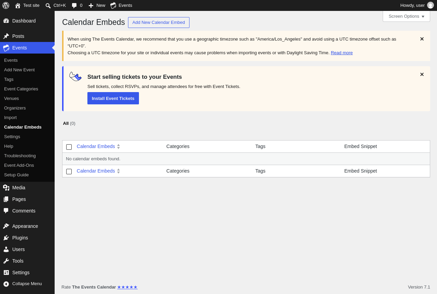Dismiss the timezone warning notice
The height and width of the screenshot is (294, 437).
422,39
